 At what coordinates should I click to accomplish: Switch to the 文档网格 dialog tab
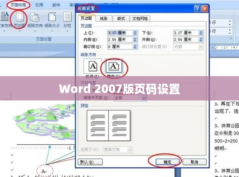140,19
